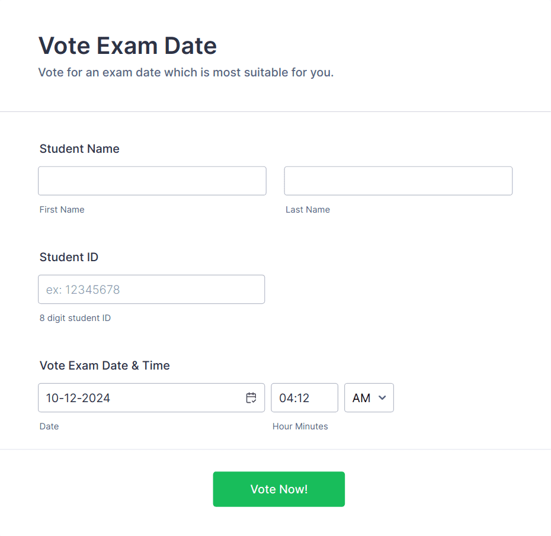Click the Student Name field label

[x=79, y=149]
